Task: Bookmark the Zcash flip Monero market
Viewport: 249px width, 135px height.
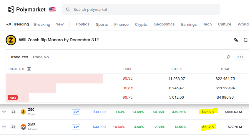Action: tap(245, 40)
